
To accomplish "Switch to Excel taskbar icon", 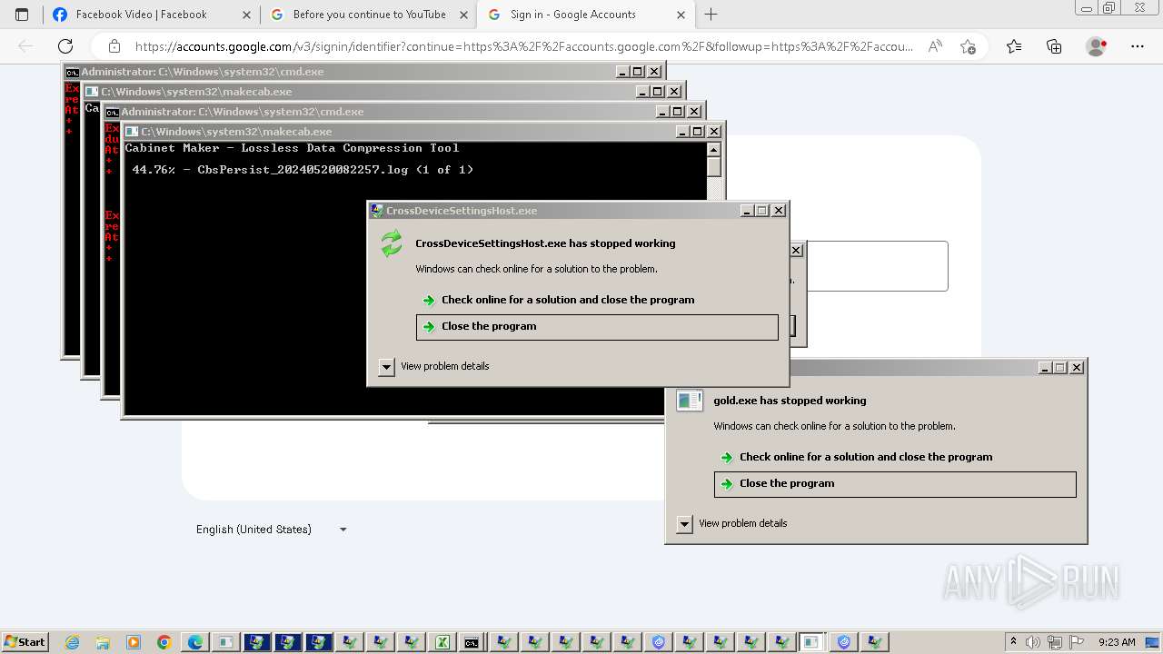I will 442,642.
